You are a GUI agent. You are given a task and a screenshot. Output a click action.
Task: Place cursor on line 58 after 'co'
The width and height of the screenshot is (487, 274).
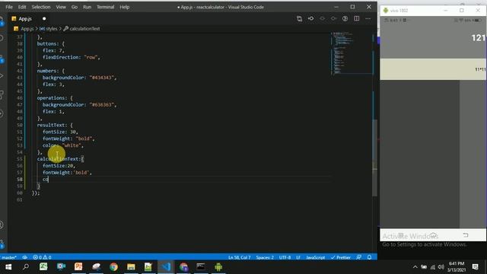[x=49, y=180]
